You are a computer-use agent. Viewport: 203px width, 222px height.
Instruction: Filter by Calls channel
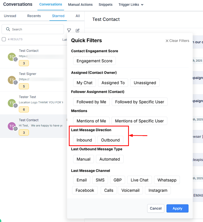(x=109, y=190)
